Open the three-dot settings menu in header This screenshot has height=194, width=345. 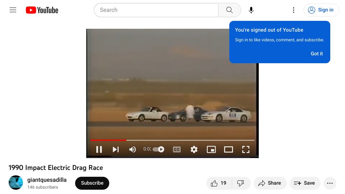click(294, 10)
